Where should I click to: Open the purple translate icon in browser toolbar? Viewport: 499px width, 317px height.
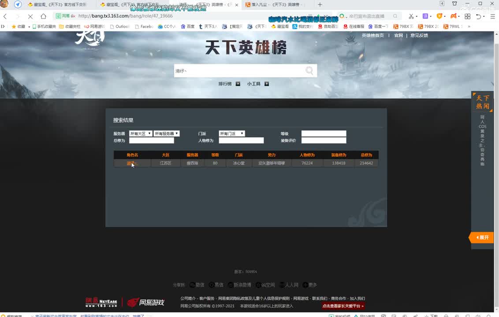click(425, 16)
